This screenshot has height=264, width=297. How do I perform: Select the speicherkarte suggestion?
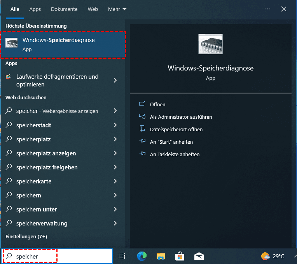(x=34, y=181)
